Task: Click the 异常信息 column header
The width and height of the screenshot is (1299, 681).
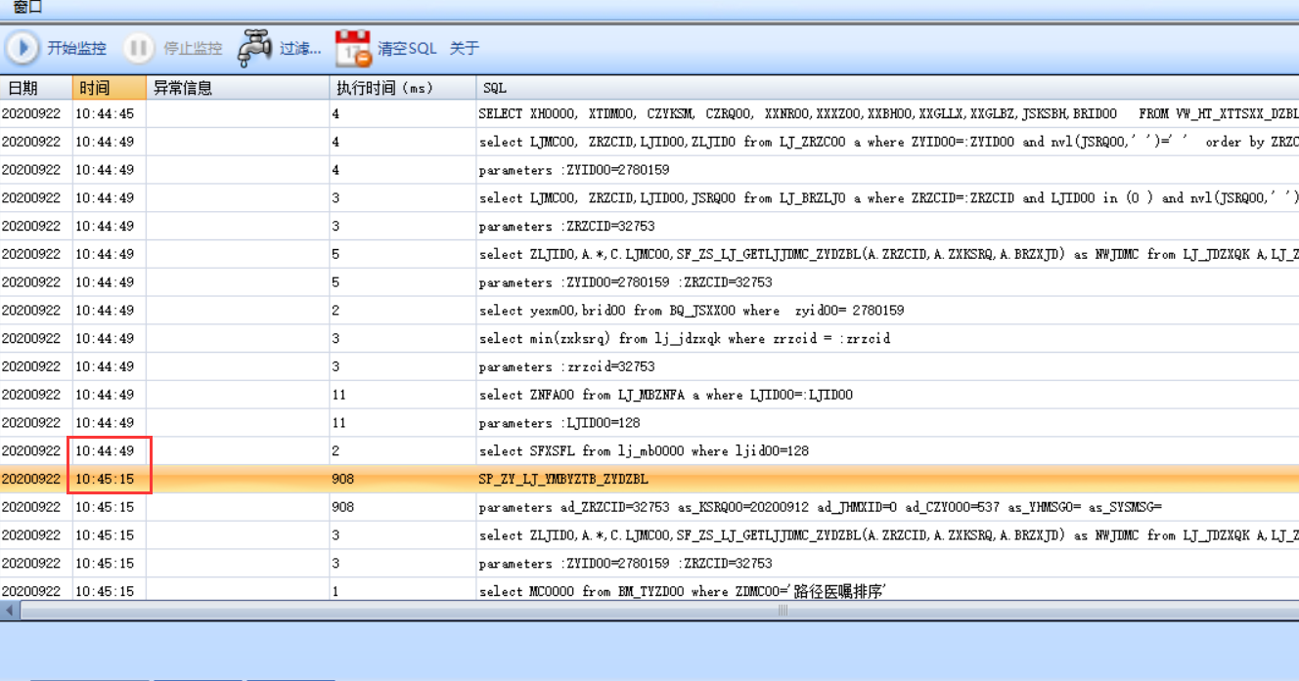Action: point(238,88)
